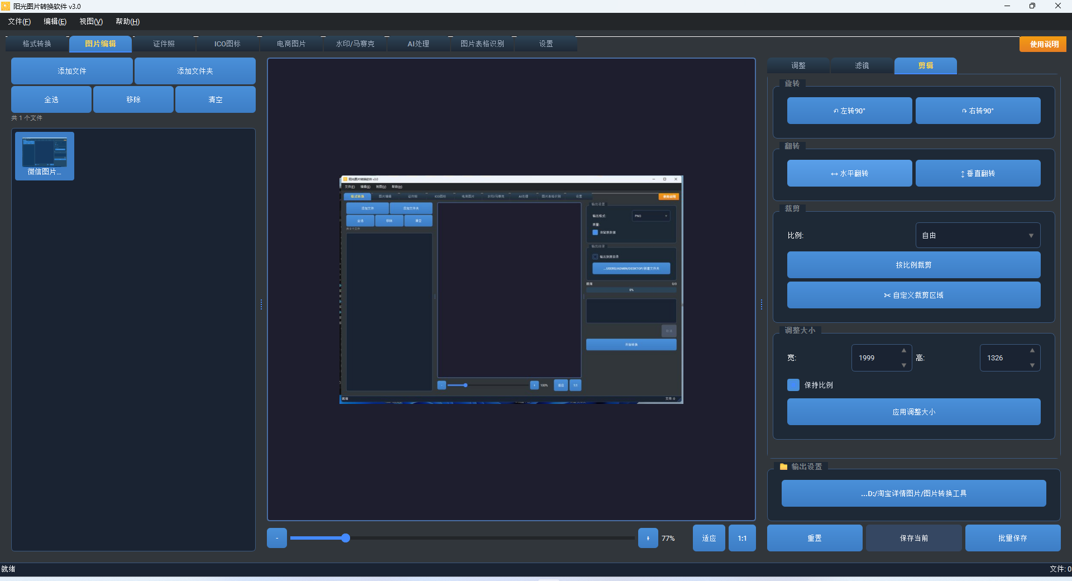The height and width of the screenshot is (581, 1072).
Task: Decrease the height value with down arrow
Action: 1032,365
